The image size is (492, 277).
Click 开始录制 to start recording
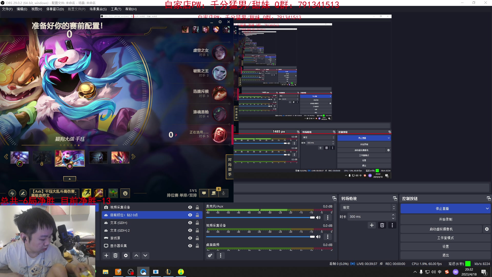coord(446,219)
